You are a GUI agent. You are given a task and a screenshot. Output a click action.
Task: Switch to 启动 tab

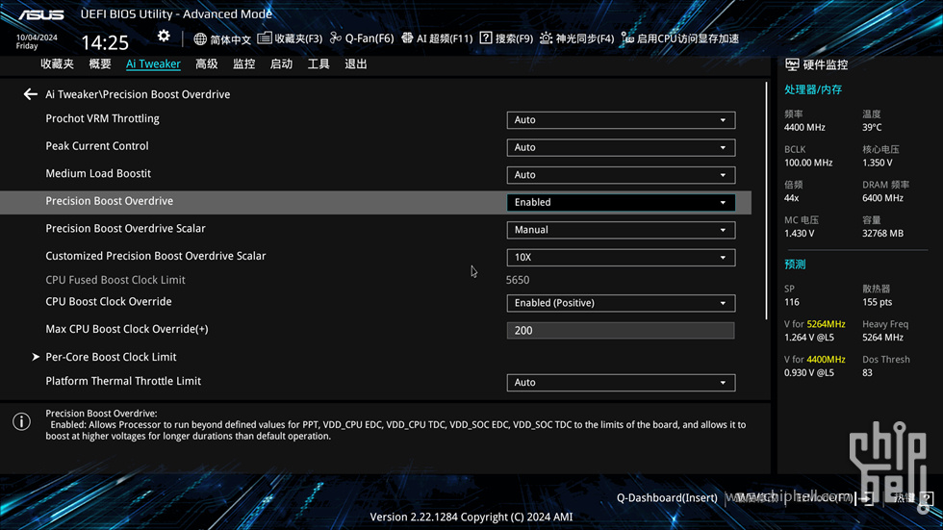click(x=281, y=64)
